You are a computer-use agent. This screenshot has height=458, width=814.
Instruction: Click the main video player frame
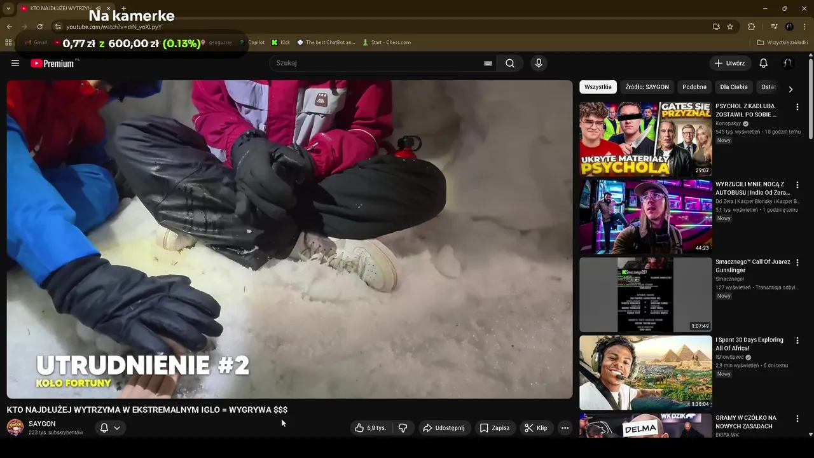289,239
